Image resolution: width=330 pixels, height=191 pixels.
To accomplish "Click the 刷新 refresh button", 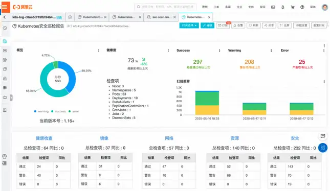I will pyautogui.click(x=253, y=26).
